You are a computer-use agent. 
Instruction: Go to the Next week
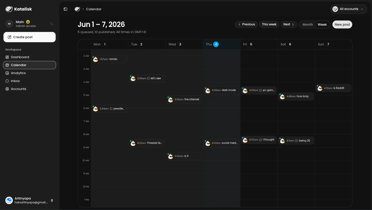[x=289, y=24]
